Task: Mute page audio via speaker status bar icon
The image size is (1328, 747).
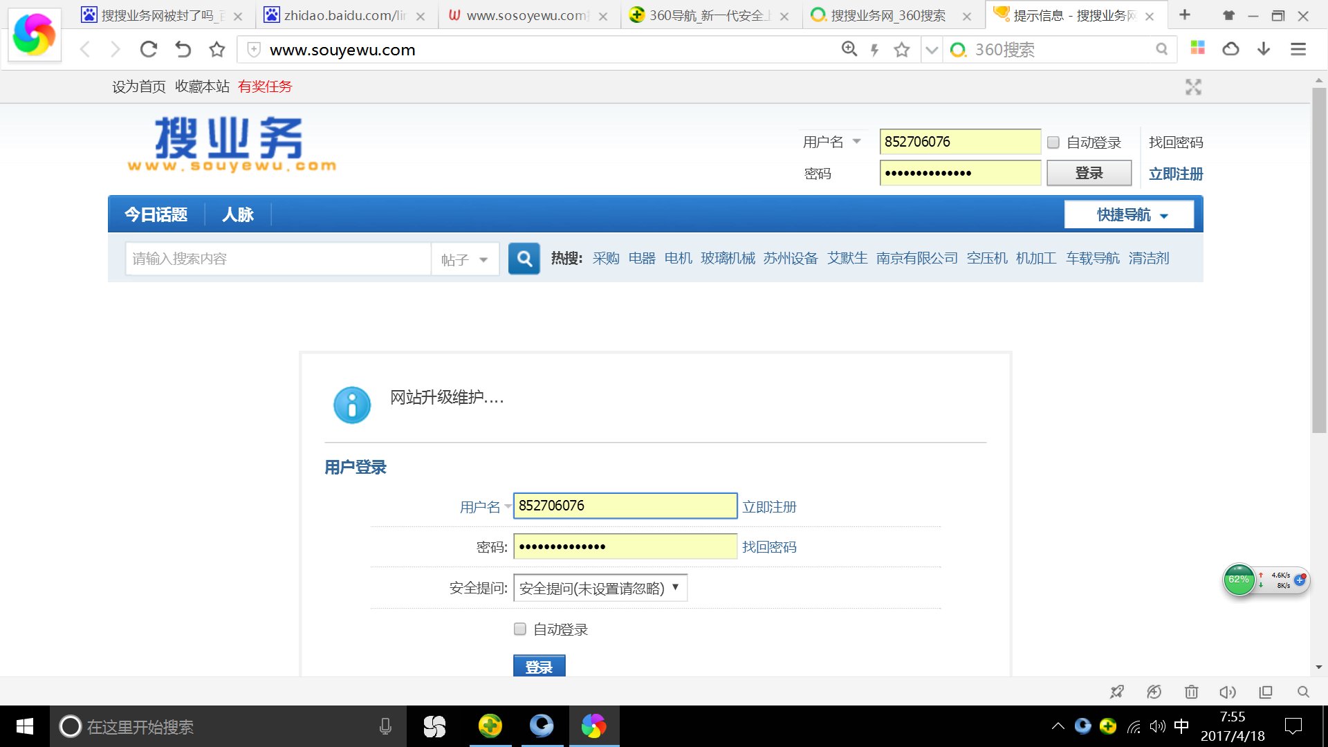Action: click(x=1228, y=692)
